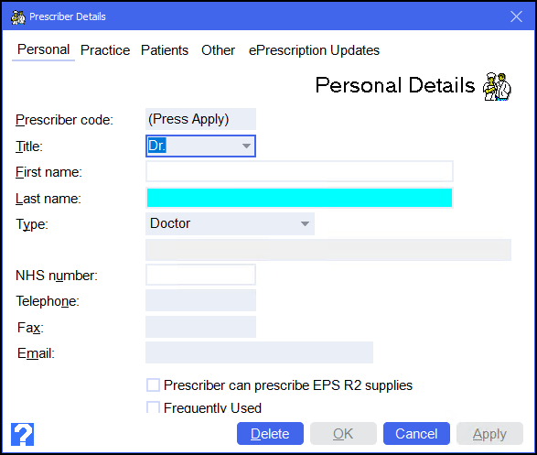Image resolution: width=537 pixels, height=455 pixels.
Task: Open the Title dropdown arrow
Action: (x=246, y=146)
